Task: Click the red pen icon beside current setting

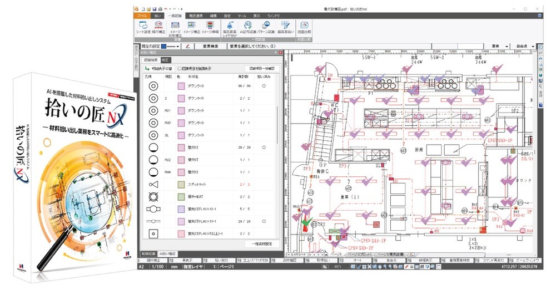Action: point(187,47)
